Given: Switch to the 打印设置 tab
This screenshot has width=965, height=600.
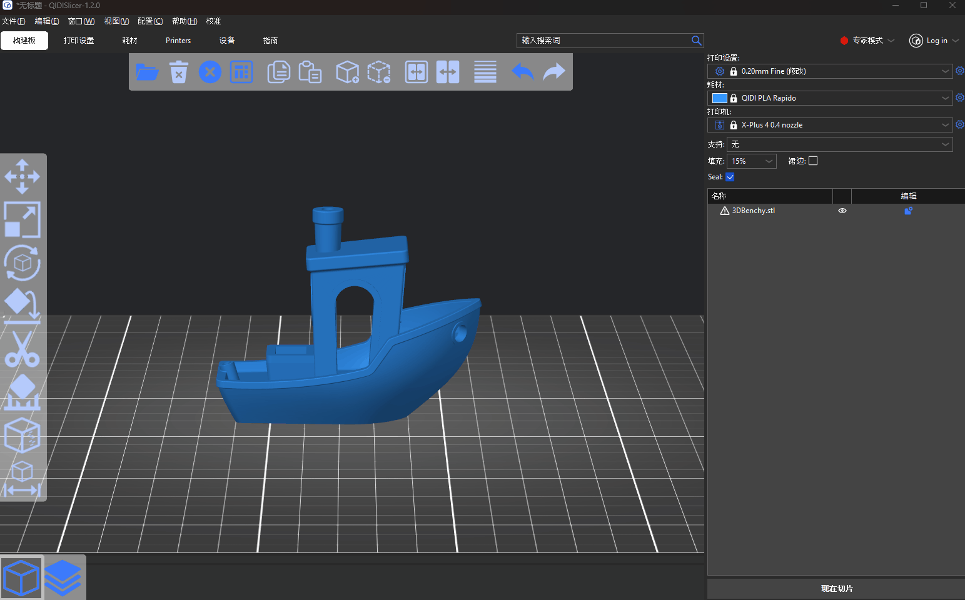Looking at the screenshot, I should pos(79,41).
